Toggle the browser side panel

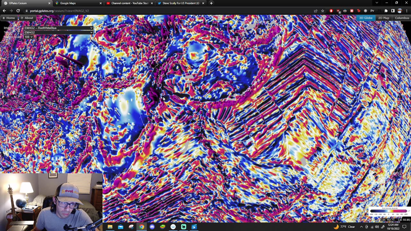(x=393, y=11)
